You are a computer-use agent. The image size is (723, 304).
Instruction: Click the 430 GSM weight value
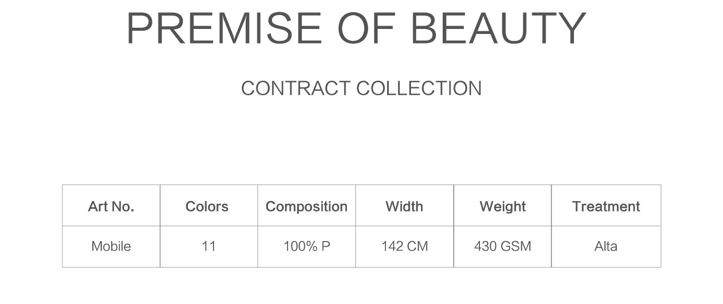click(503, 246)
